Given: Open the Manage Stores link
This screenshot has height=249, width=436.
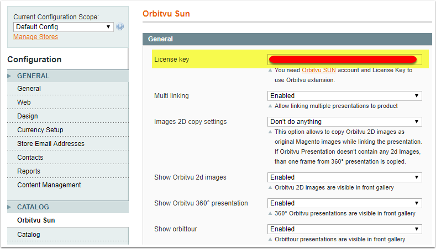Looking at the screenshot, I should pos(35,37).
